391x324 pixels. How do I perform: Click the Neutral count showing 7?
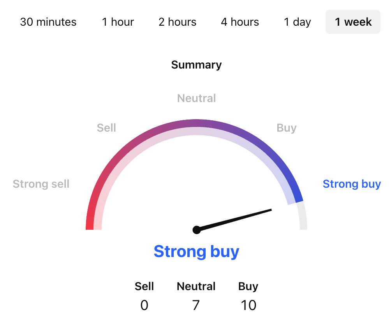point(196,305)
